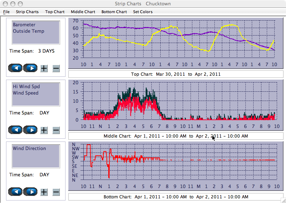Select Wind Direction in the bottom list
This screenshot has height=203, width=286.
click(x=29, y=149)
